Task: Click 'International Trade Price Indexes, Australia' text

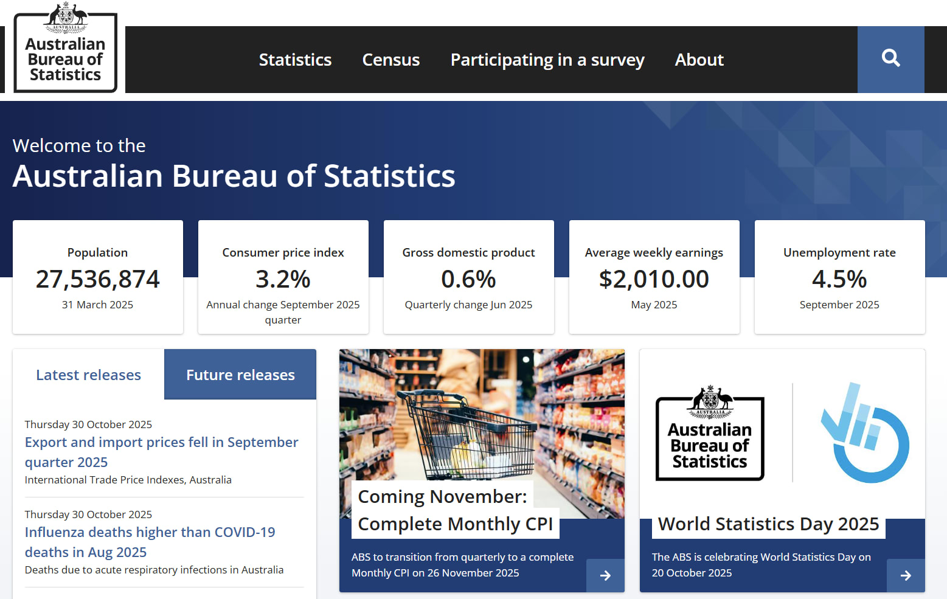Action: point(128,480)
